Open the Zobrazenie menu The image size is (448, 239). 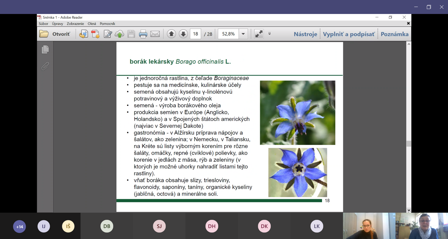(75, 24)
